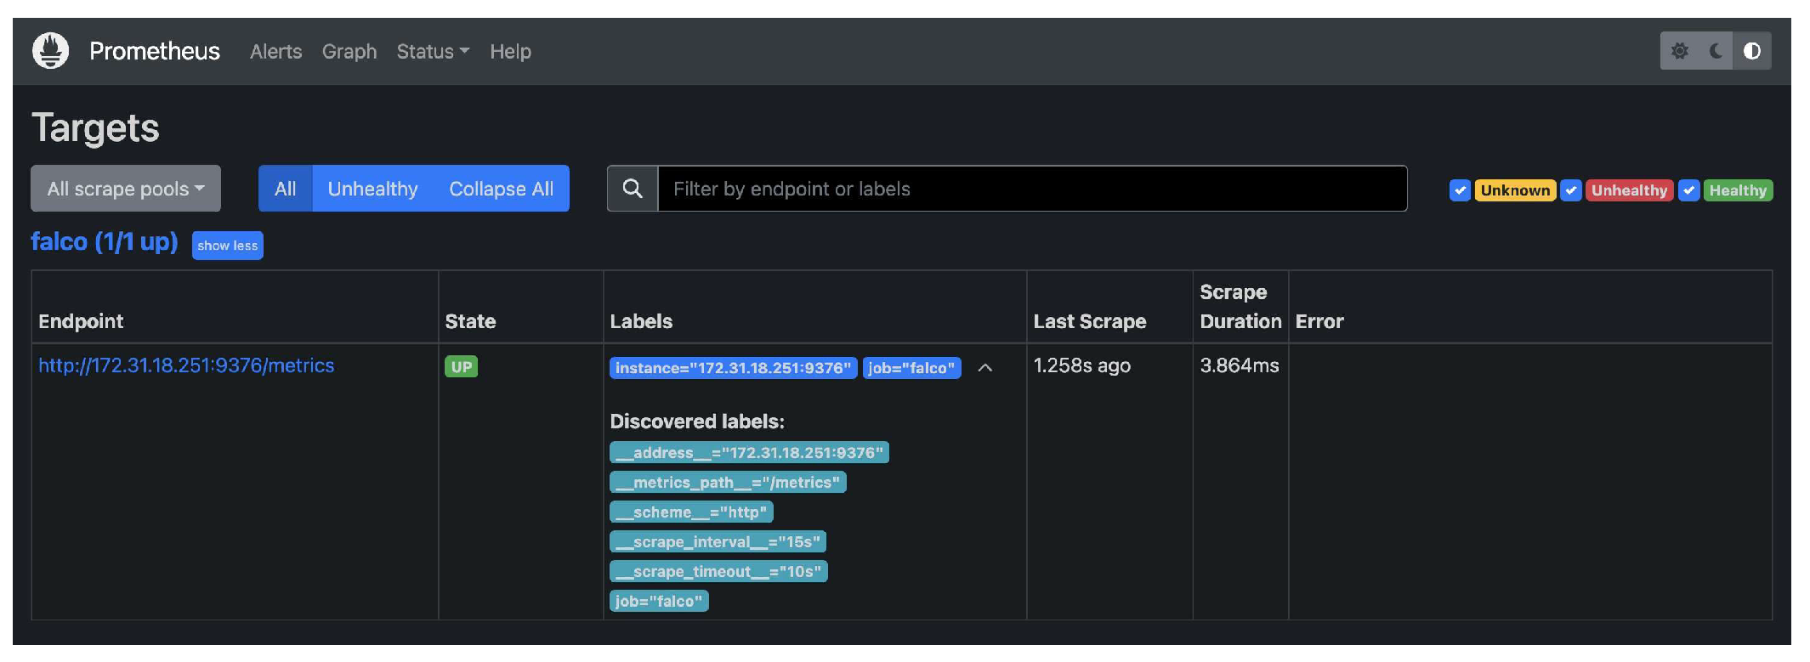Switch to light theme sun icon
Viewport: 1810px width, 662px height.
1679,51
